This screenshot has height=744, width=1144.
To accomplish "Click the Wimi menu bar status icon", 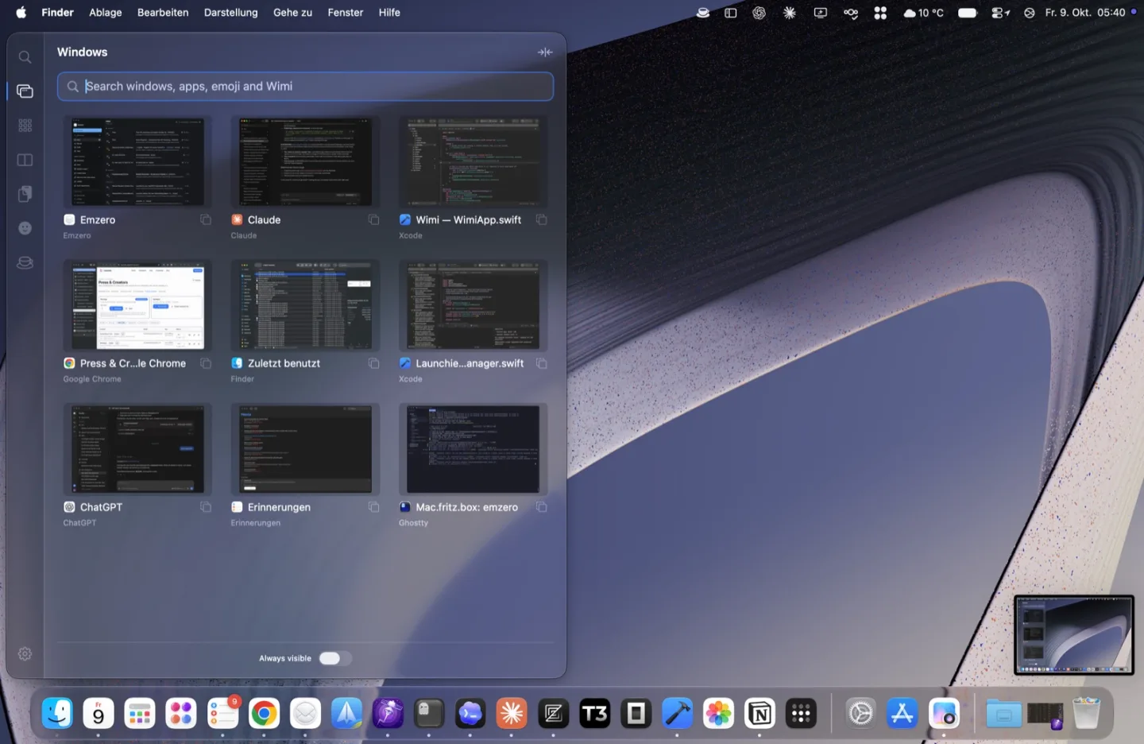I will pos(702,13).
